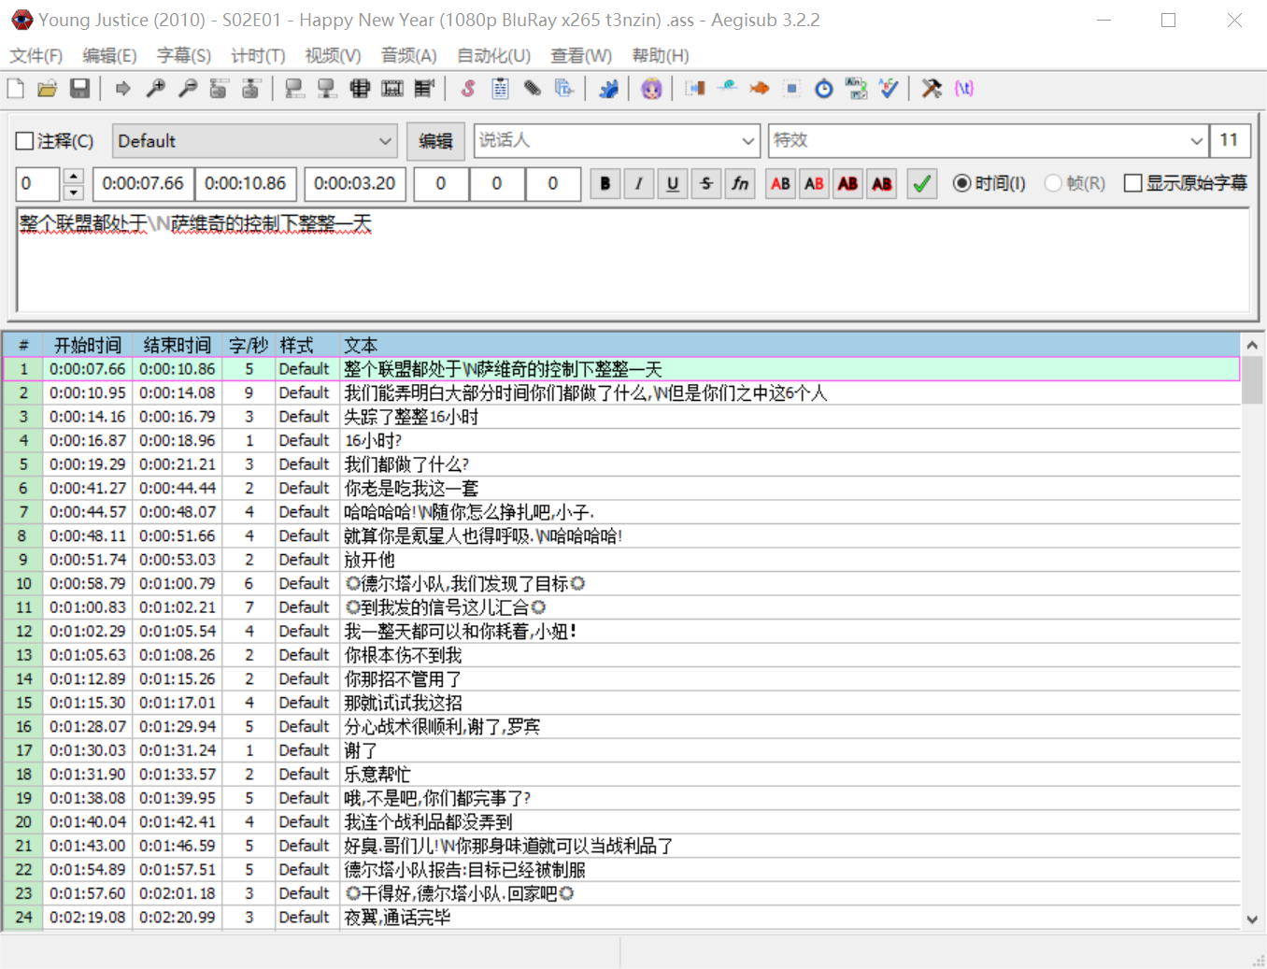This screenshot has width=1267, height=969.
Task: Click the fn font name button
Action: click(740, 183)
